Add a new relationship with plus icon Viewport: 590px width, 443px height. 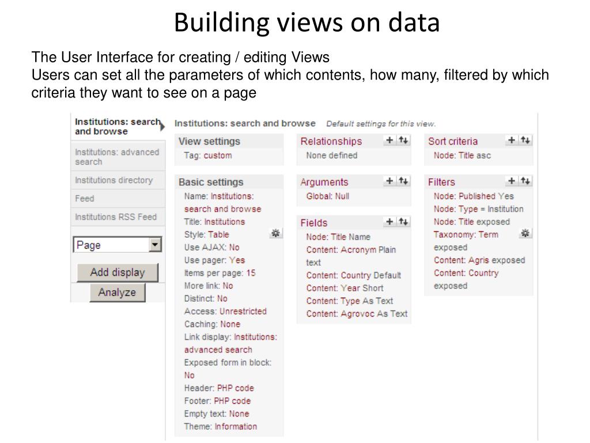tap(389, 140)
